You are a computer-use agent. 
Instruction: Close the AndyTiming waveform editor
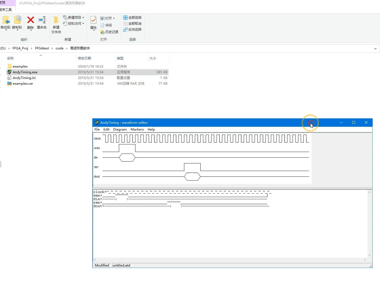point(366,122)
